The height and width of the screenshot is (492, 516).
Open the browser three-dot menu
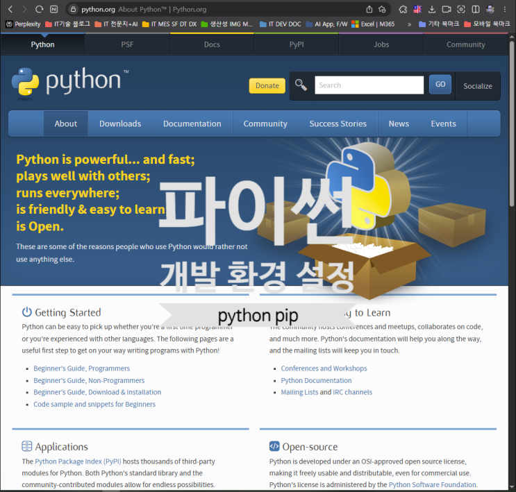coord(504,9)
